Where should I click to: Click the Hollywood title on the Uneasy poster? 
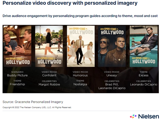[x=112, y=31]
